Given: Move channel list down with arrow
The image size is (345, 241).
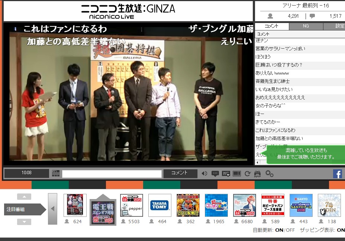Looking at the screenshot, I should (24, 222).
